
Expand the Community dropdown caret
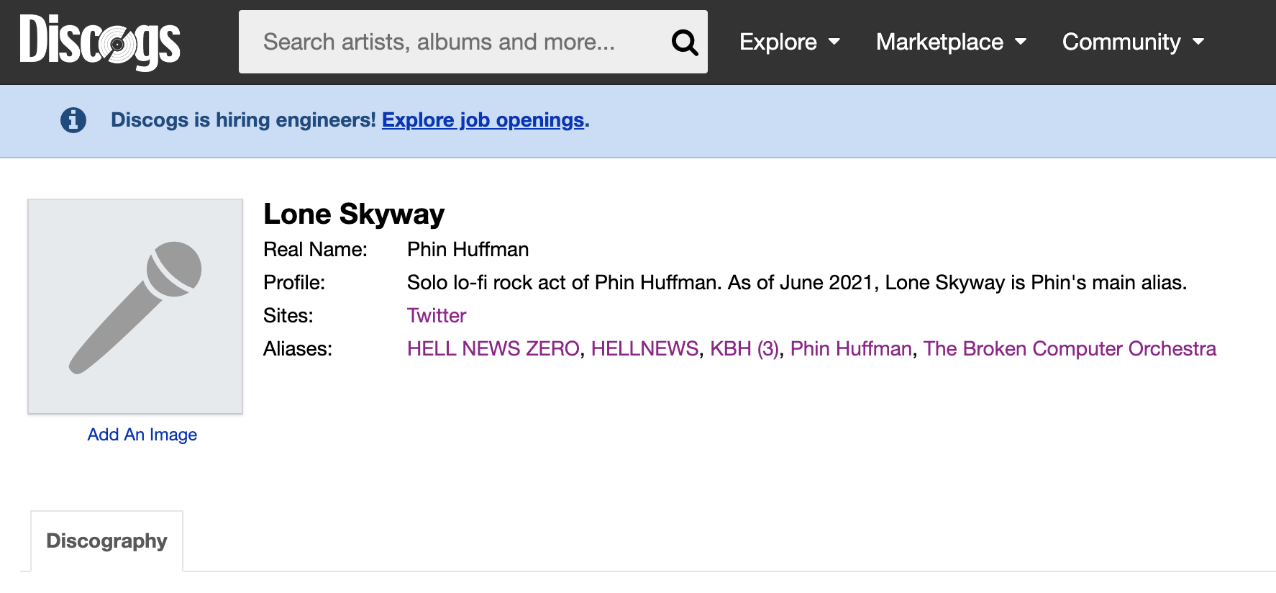(1198, 42)
